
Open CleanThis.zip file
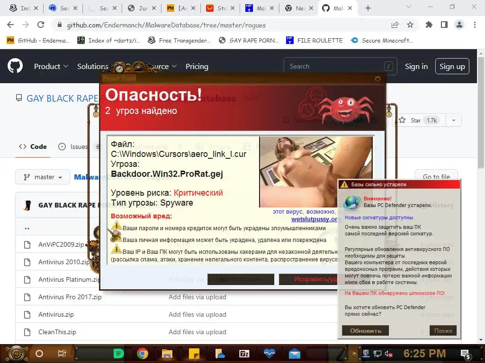point(57,332)
